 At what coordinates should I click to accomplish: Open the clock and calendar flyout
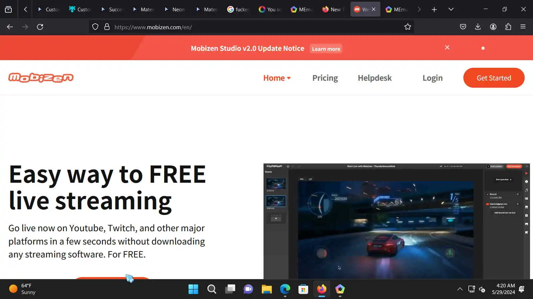click(503, 289)
